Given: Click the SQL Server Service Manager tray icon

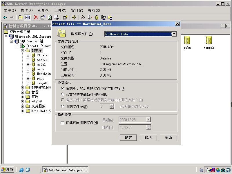Looking at the screenshot, I should click(207, 170).
